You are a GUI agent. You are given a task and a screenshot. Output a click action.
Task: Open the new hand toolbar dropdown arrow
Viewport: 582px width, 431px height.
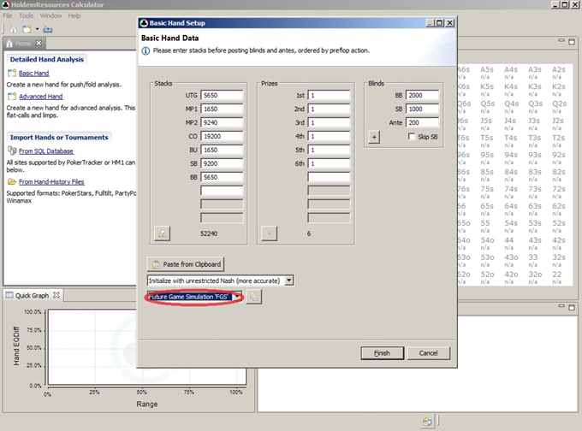click(37, 29)
